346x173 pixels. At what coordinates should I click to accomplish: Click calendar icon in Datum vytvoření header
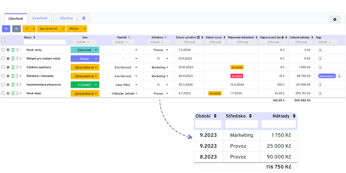tap(198, 37)
